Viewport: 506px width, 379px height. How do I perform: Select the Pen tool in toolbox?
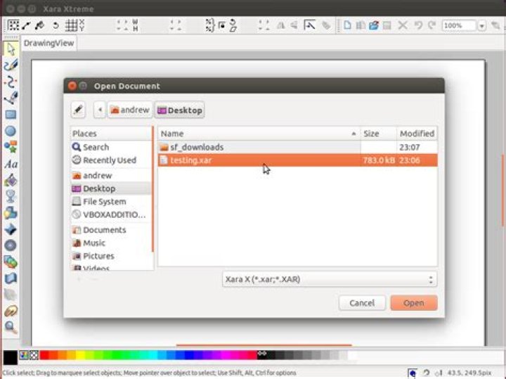(x=11, y=98)
